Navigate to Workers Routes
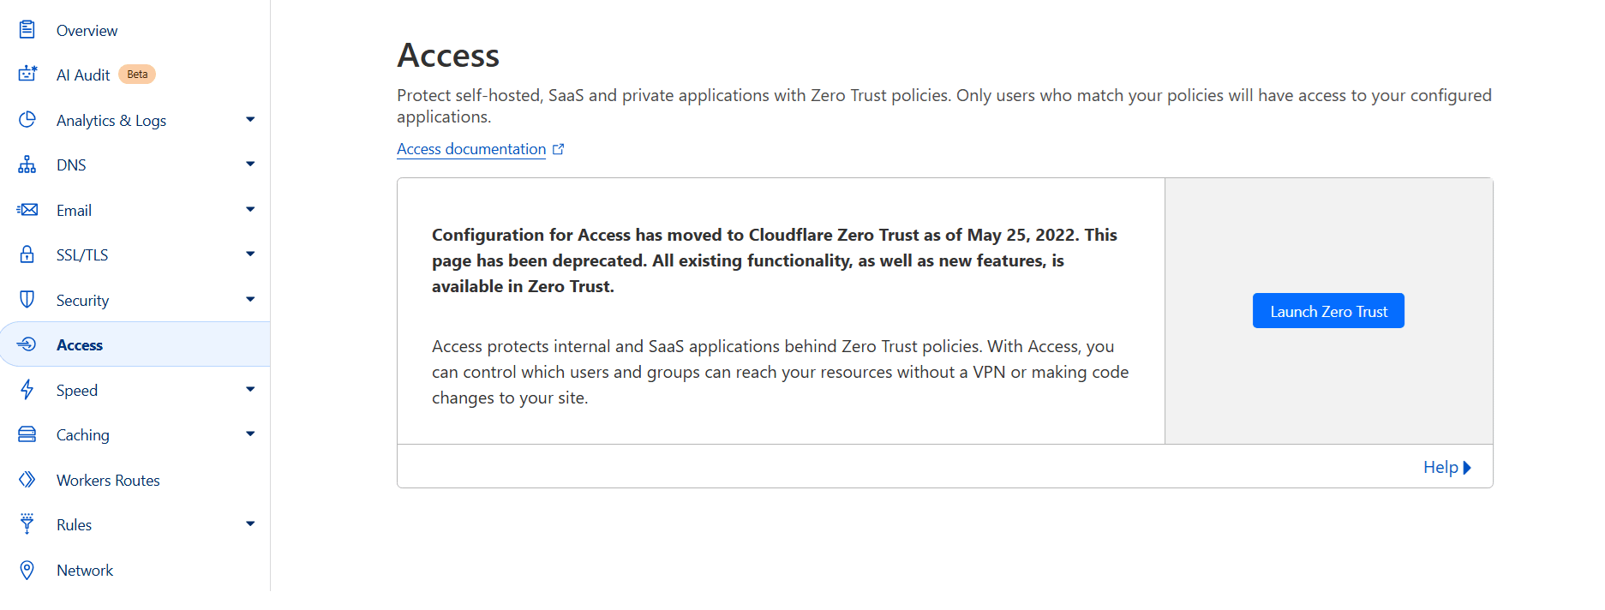Viewport: 1605px width, 610px height. (x=108, y=480)
